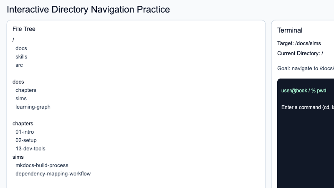The image size is (334, 188).
Task: Select chapters item under docs section
Action: click(x=26, y=90)
